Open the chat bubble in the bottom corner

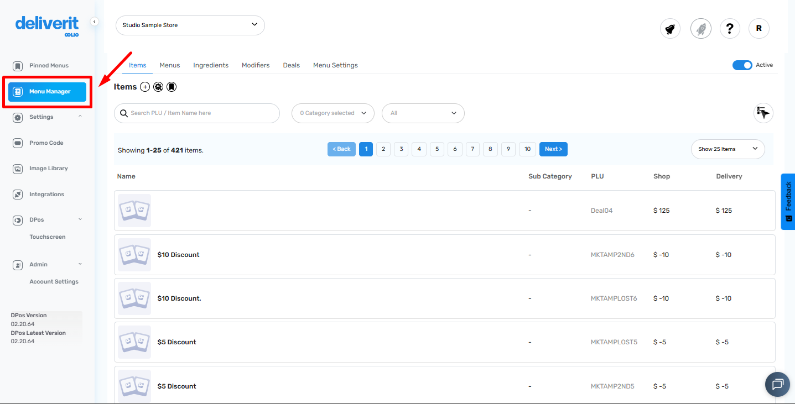pyautogui.click(x=777, y=384)
